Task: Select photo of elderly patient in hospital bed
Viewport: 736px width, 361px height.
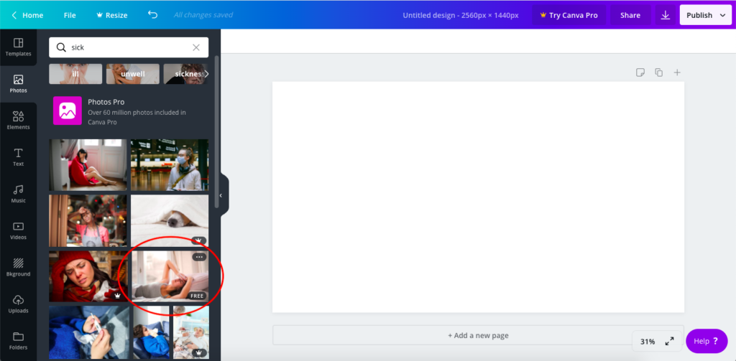Action: tap(191, 332)
